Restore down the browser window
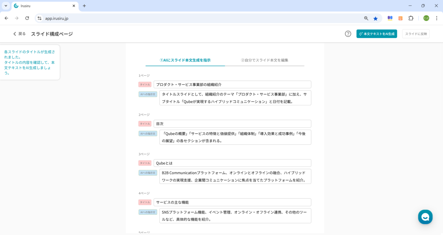This screenshot has width=443, height=235. pyautogui.click(x=423, y=6)
